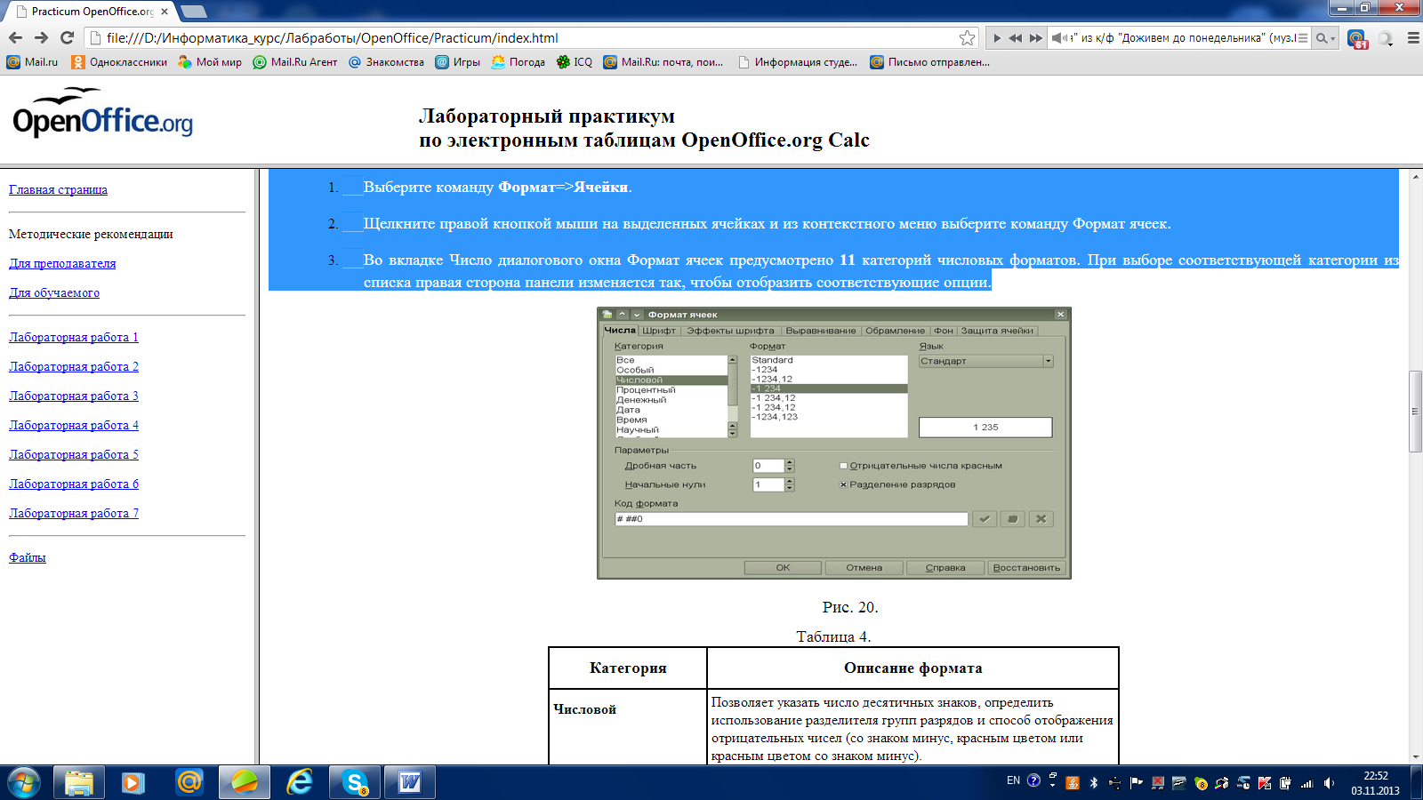The image size is (1423, 800).
Task: Open the Знакомства bookmark
Action: click(x=386, y=62)
